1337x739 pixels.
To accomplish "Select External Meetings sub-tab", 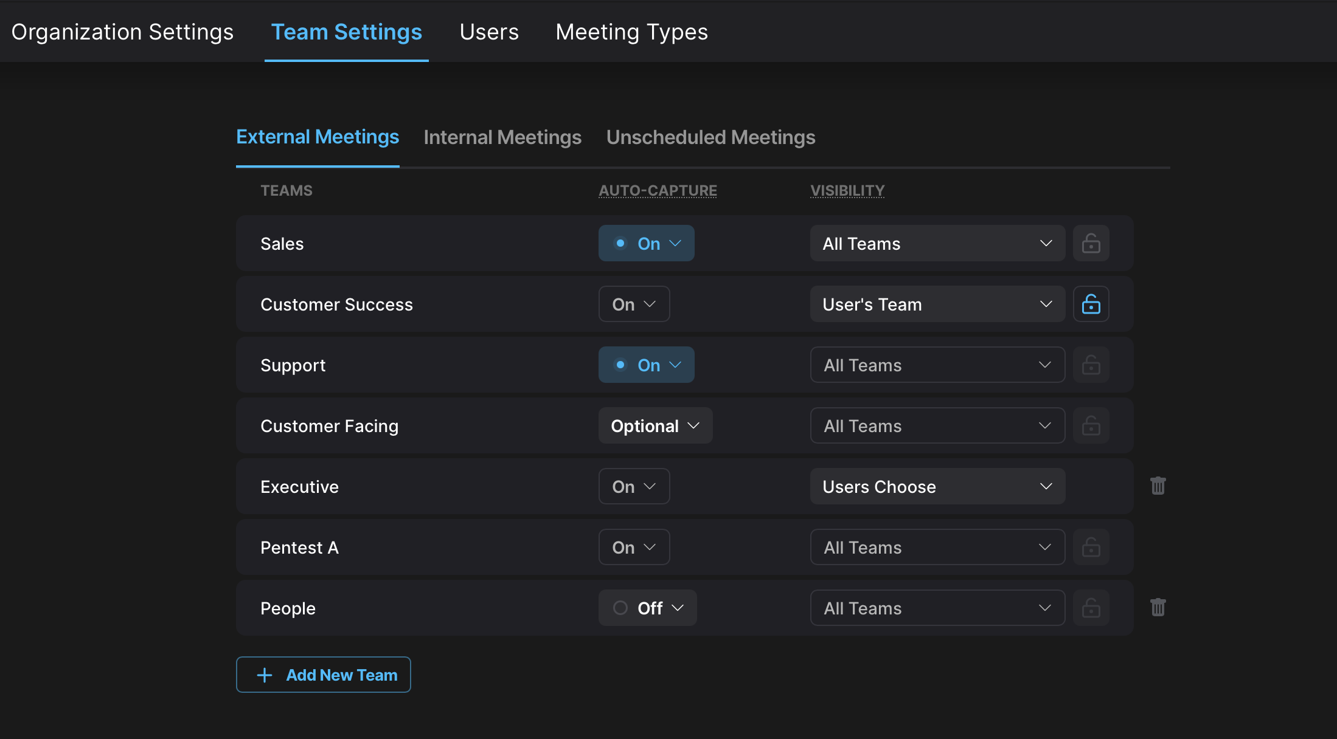I will coord(318,137).
